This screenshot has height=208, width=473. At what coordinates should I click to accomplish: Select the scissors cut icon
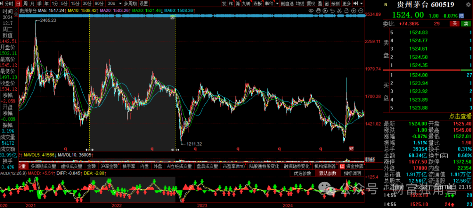339,10
